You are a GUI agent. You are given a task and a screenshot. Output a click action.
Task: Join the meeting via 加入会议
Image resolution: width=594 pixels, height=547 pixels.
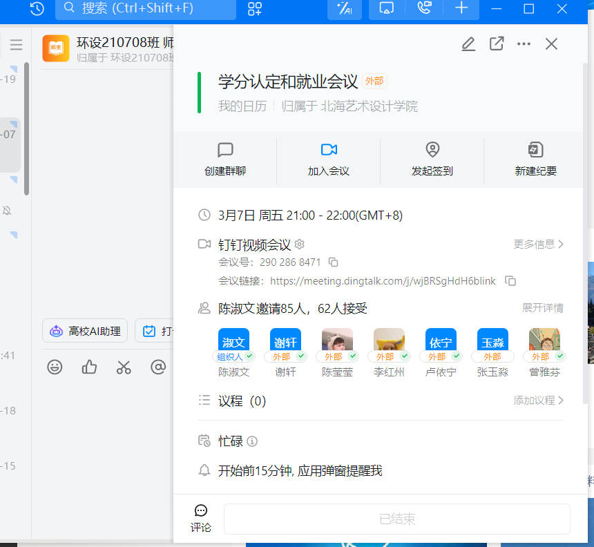point(329,159)
